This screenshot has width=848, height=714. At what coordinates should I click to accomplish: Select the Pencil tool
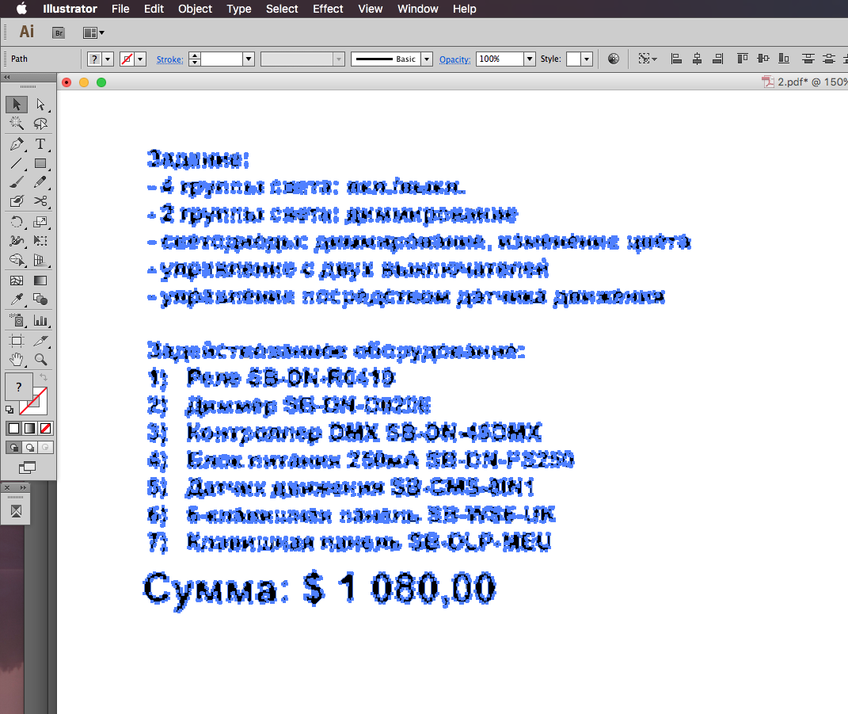pos(40,182)
